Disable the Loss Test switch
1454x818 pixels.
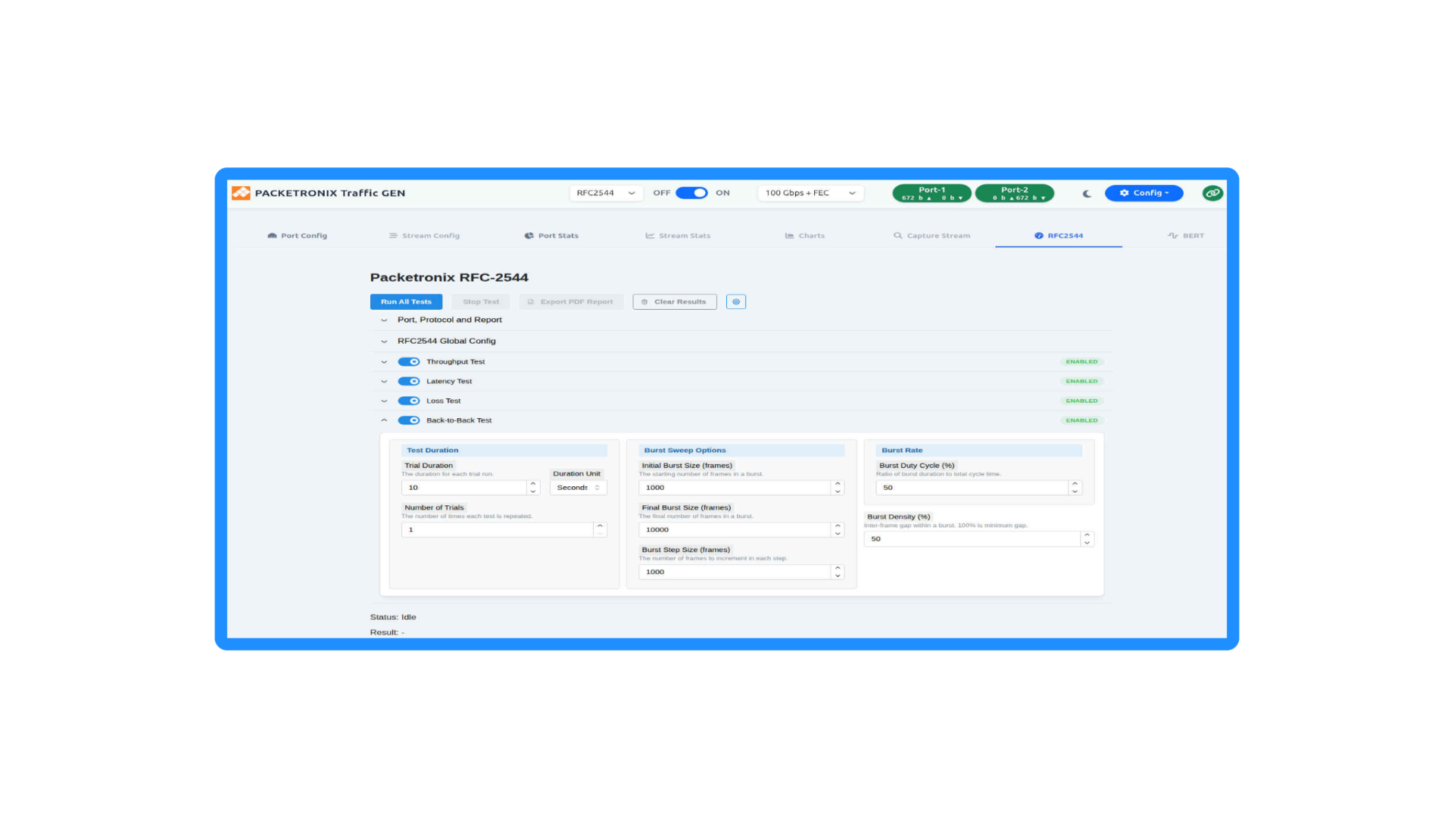click(409, 401)
